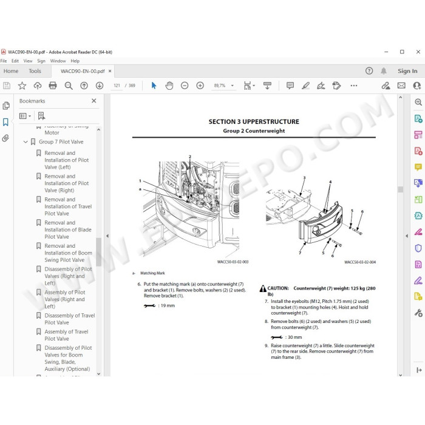This screenshot has width=425, height=425.
Task: Click bookmarks panel scrollbar thumb
Action: [98, 252]
